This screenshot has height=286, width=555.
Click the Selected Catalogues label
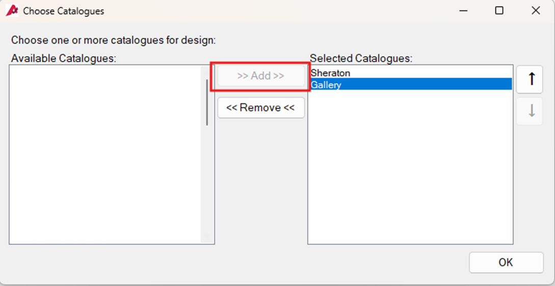pyautogui.click(x=361, y=58)
